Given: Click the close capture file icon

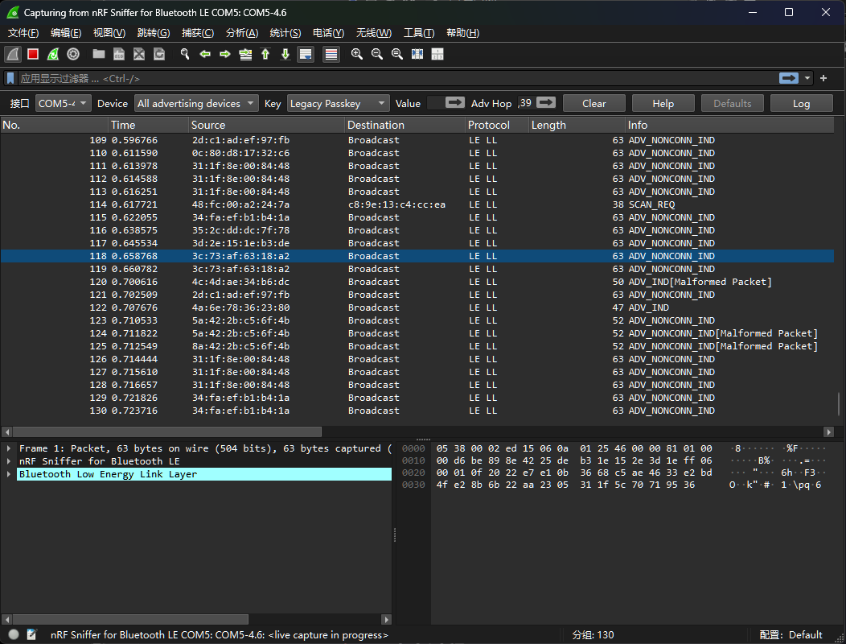Looking at the screenshot, I should point(139,54).
